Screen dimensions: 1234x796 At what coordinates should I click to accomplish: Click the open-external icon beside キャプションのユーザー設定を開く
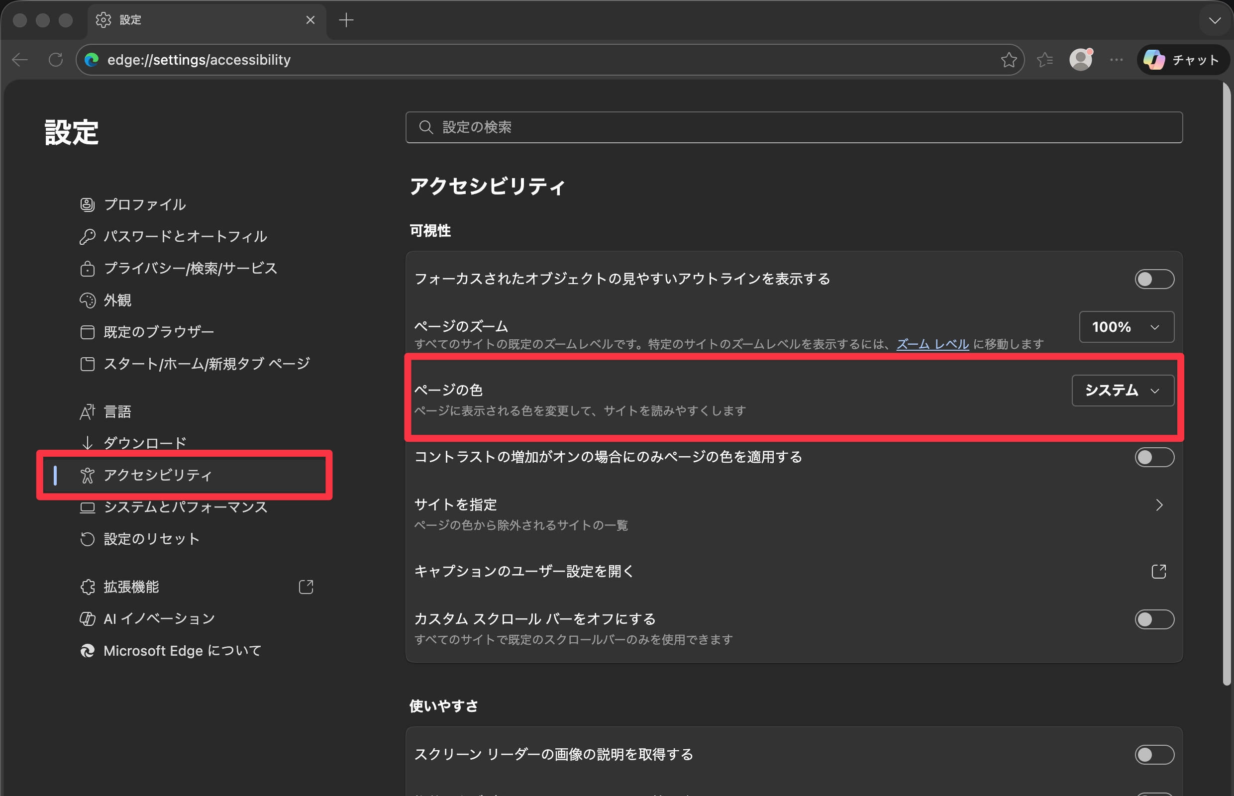pos(1158,571)
